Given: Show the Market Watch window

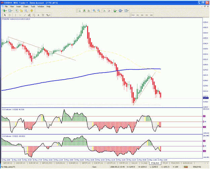Looking at the screenshot, I should 17,11.
